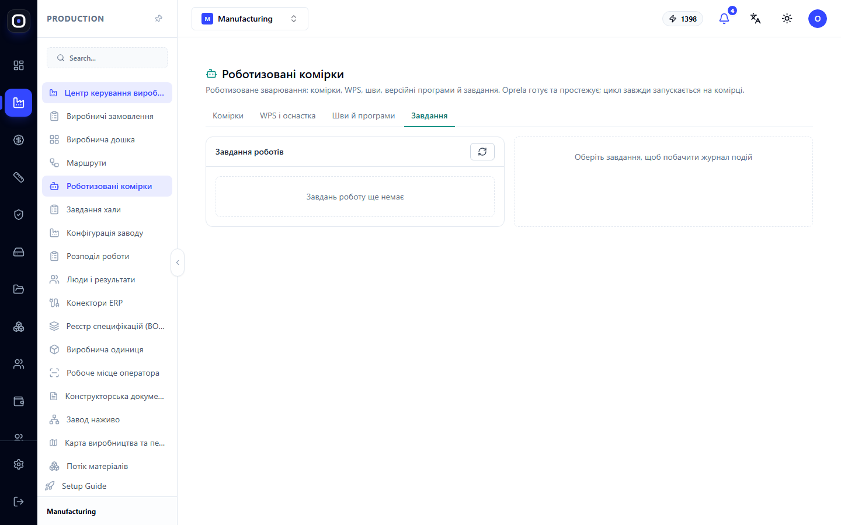The height and width of the screenshot is (525, 841).
Task: Collapse the sidebar with the chevron handle
Action: pyautogui.click(x=178, y=262)
